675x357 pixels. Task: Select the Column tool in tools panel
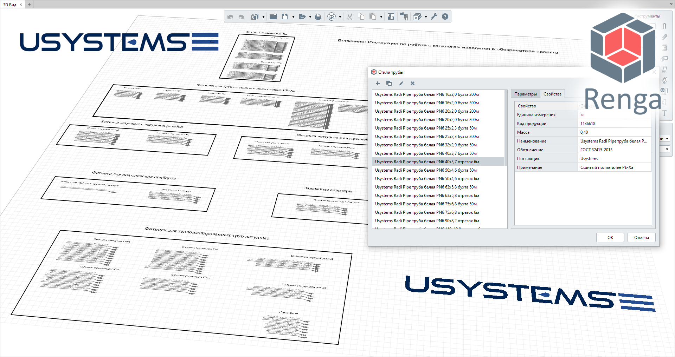tap(664, 26)
